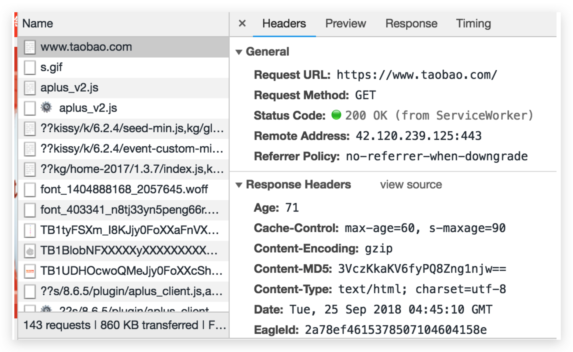This screenshot has width=573, height=352.
Task: Select the aplus_v2.js request with gear icon
Action: 123,108
